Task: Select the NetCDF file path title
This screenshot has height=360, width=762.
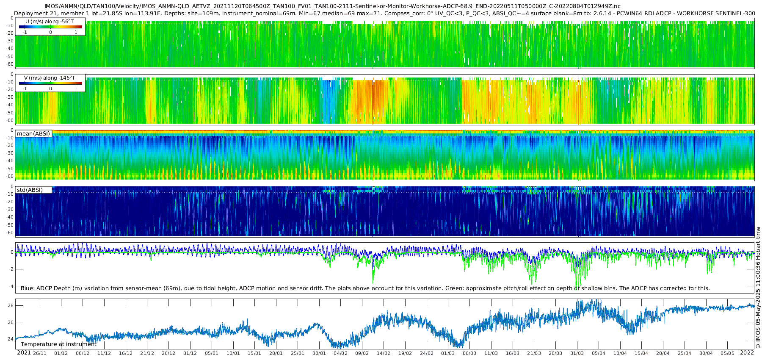Action: [x=332, y=6]
